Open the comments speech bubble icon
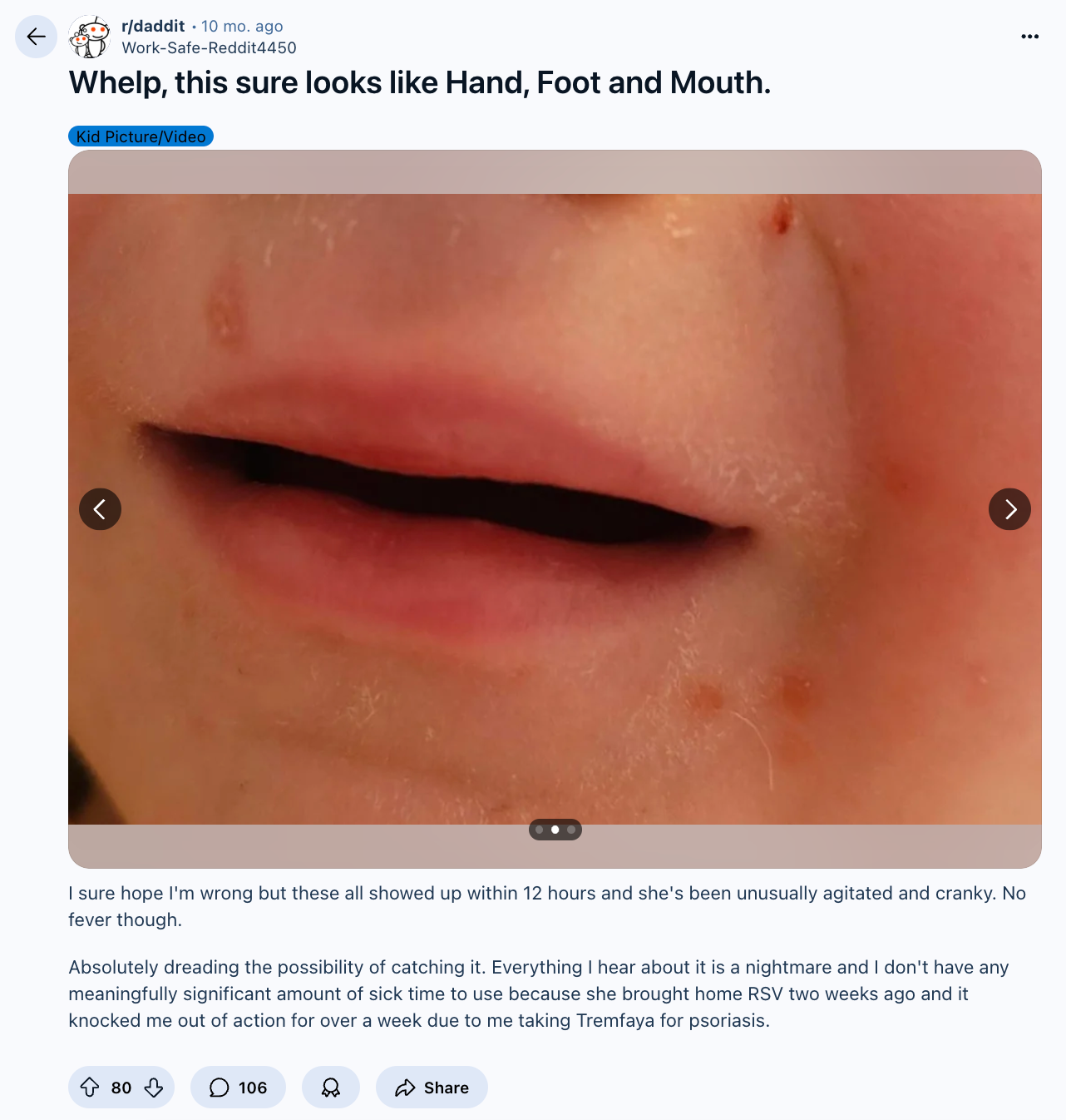The width and height of the screenshot is (1066, 1120). point(219,1088)
